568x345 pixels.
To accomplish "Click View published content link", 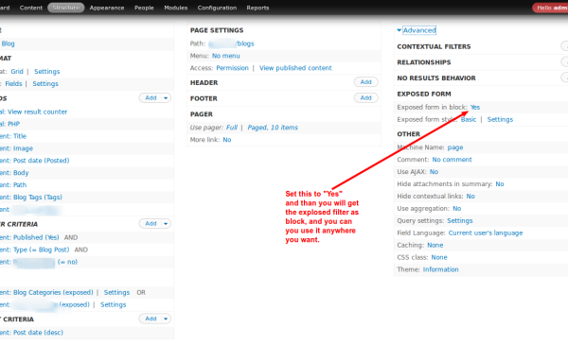I will tap(295, 68).
